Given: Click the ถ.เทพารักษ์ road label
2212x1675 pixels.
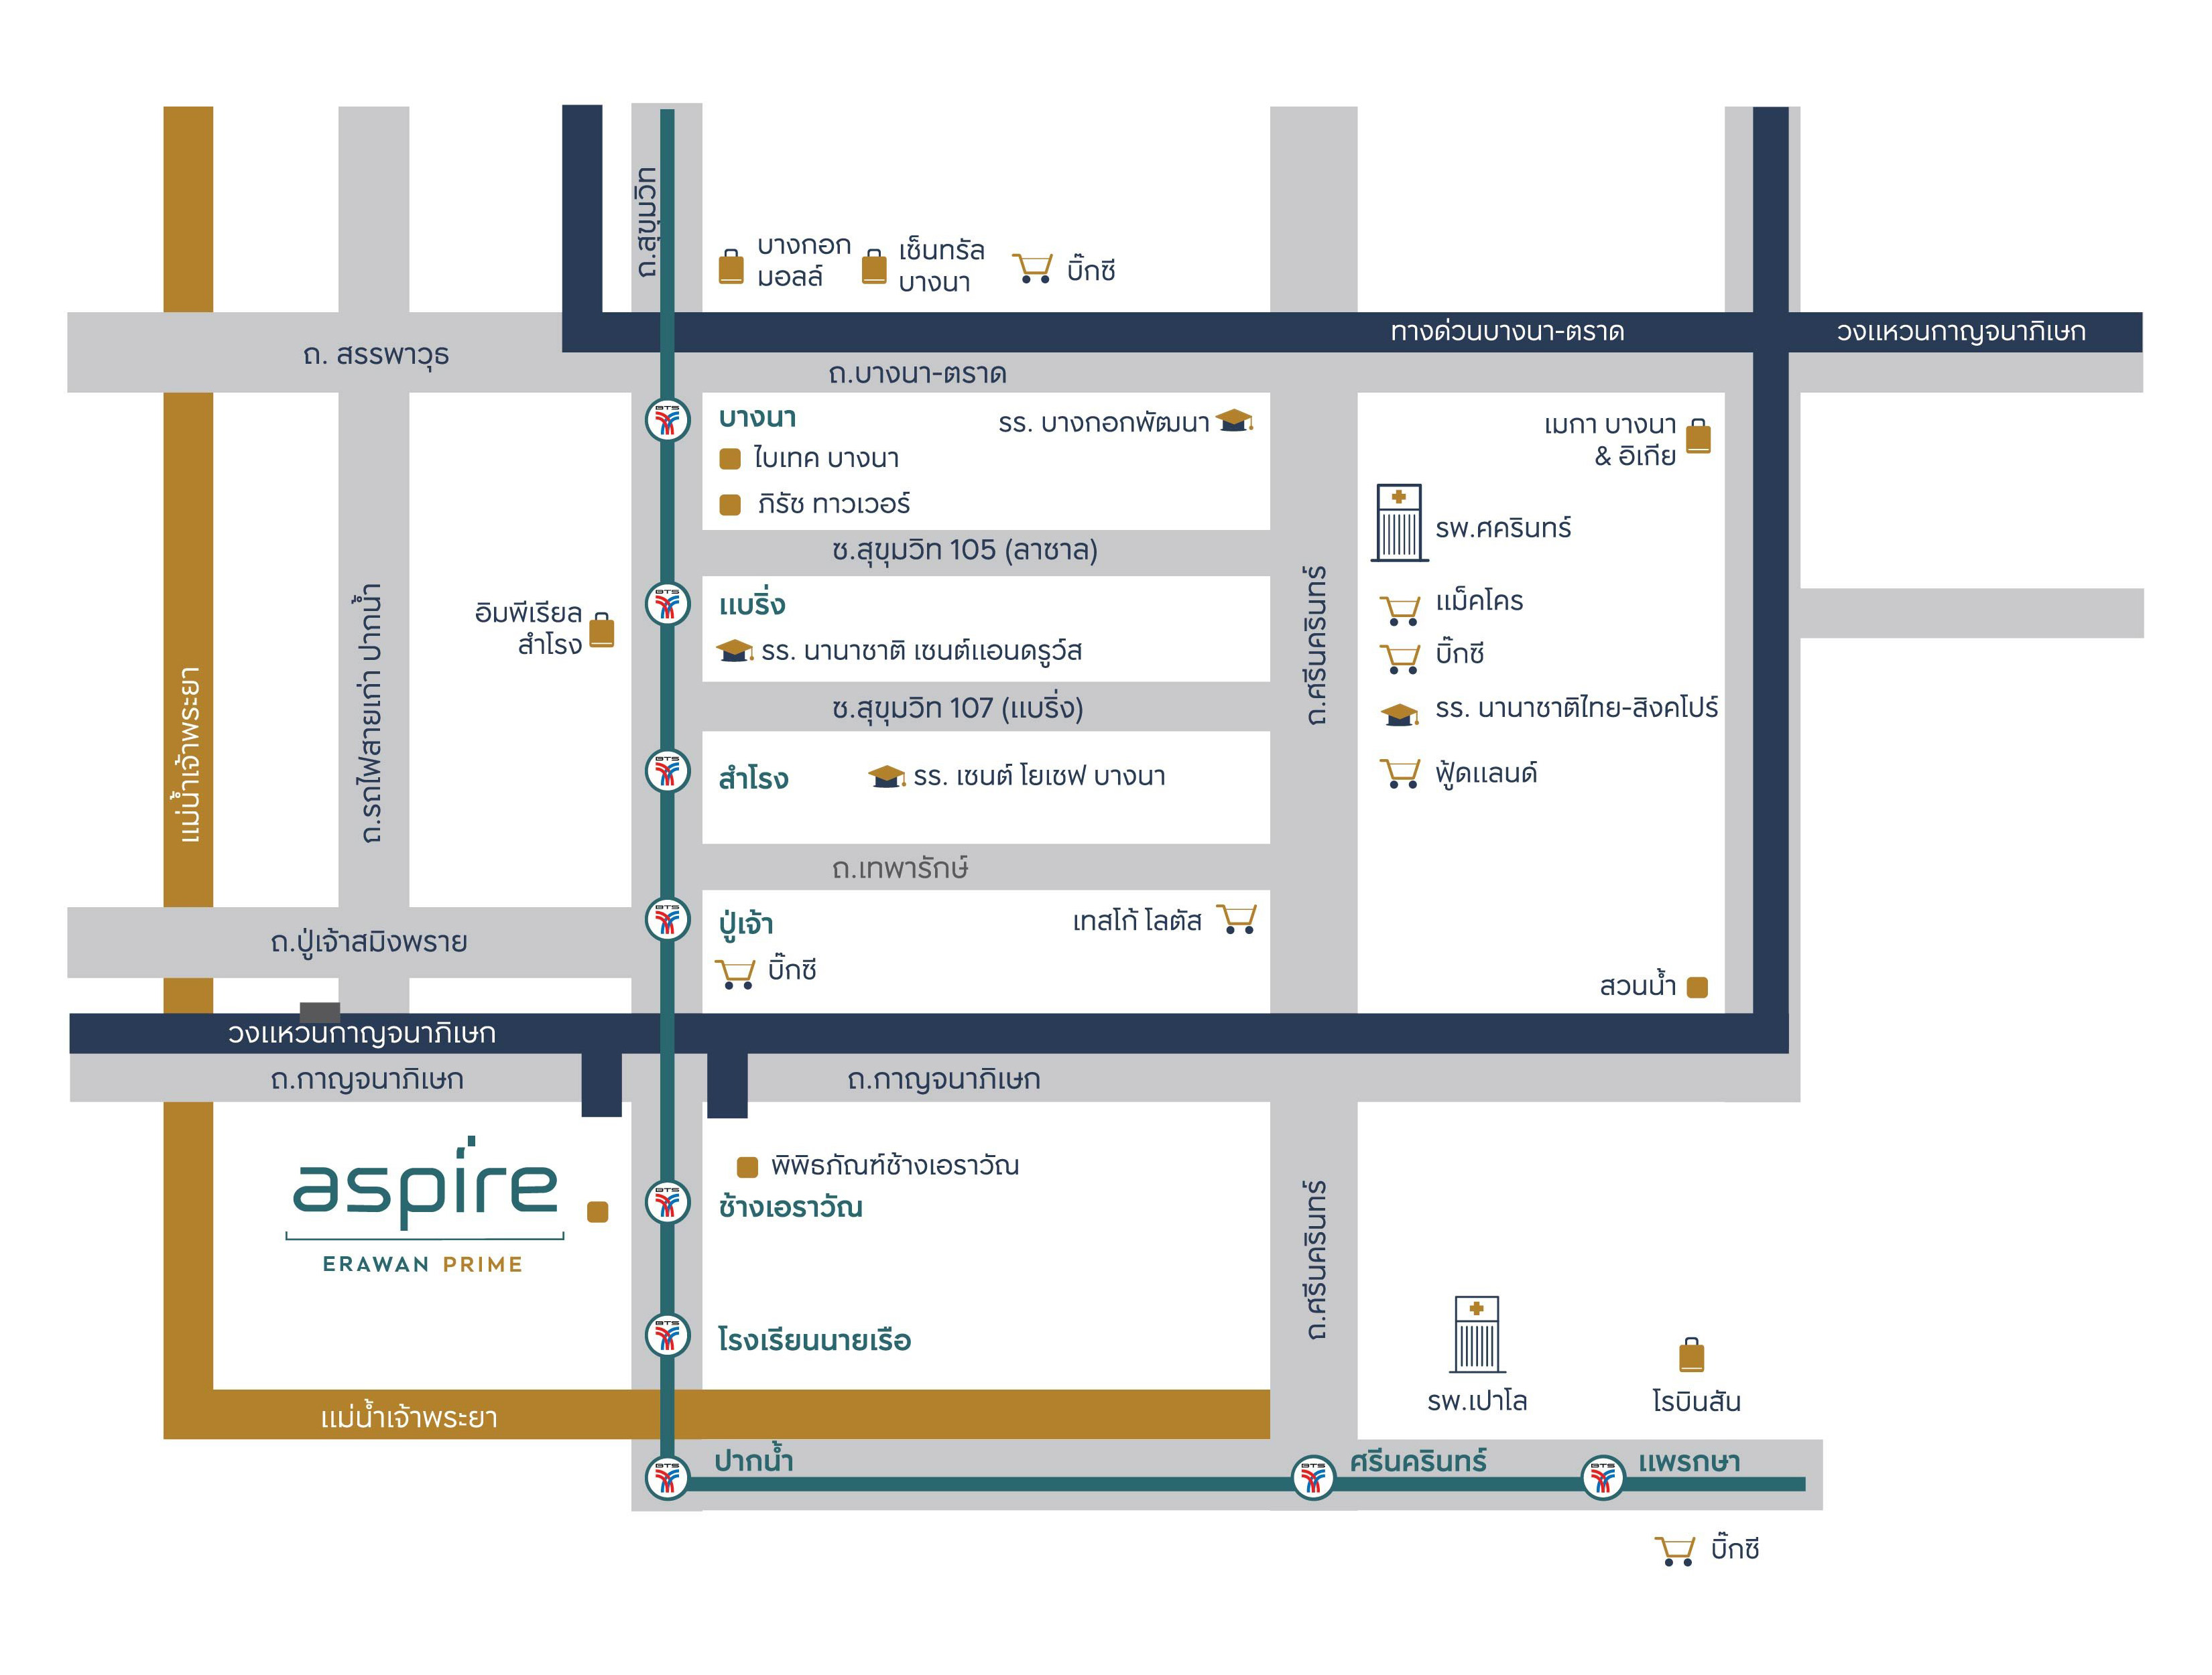Looking at the screenshot, I should click(x=900, y=868).
